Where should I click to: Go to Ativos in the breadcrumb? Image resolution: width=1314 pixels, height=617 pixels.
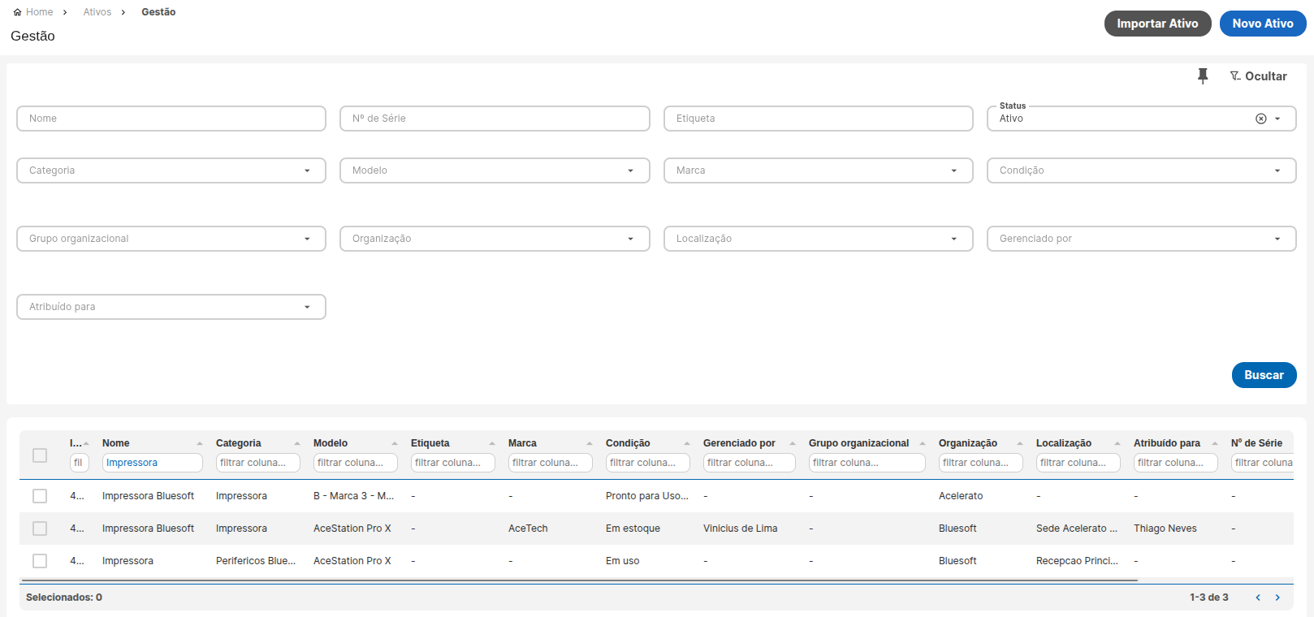(97, 12)
